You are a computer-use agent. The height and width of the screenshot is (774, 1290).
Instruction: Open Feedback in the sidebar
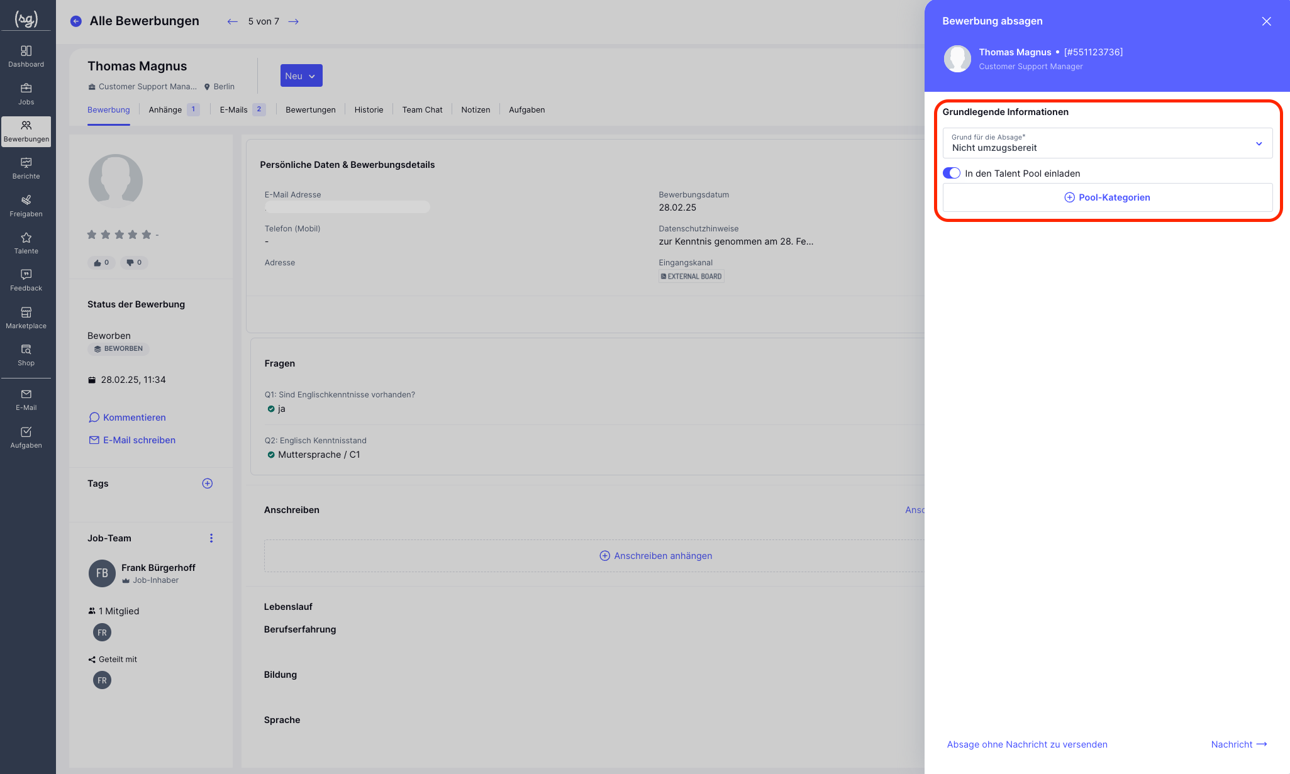26,280
